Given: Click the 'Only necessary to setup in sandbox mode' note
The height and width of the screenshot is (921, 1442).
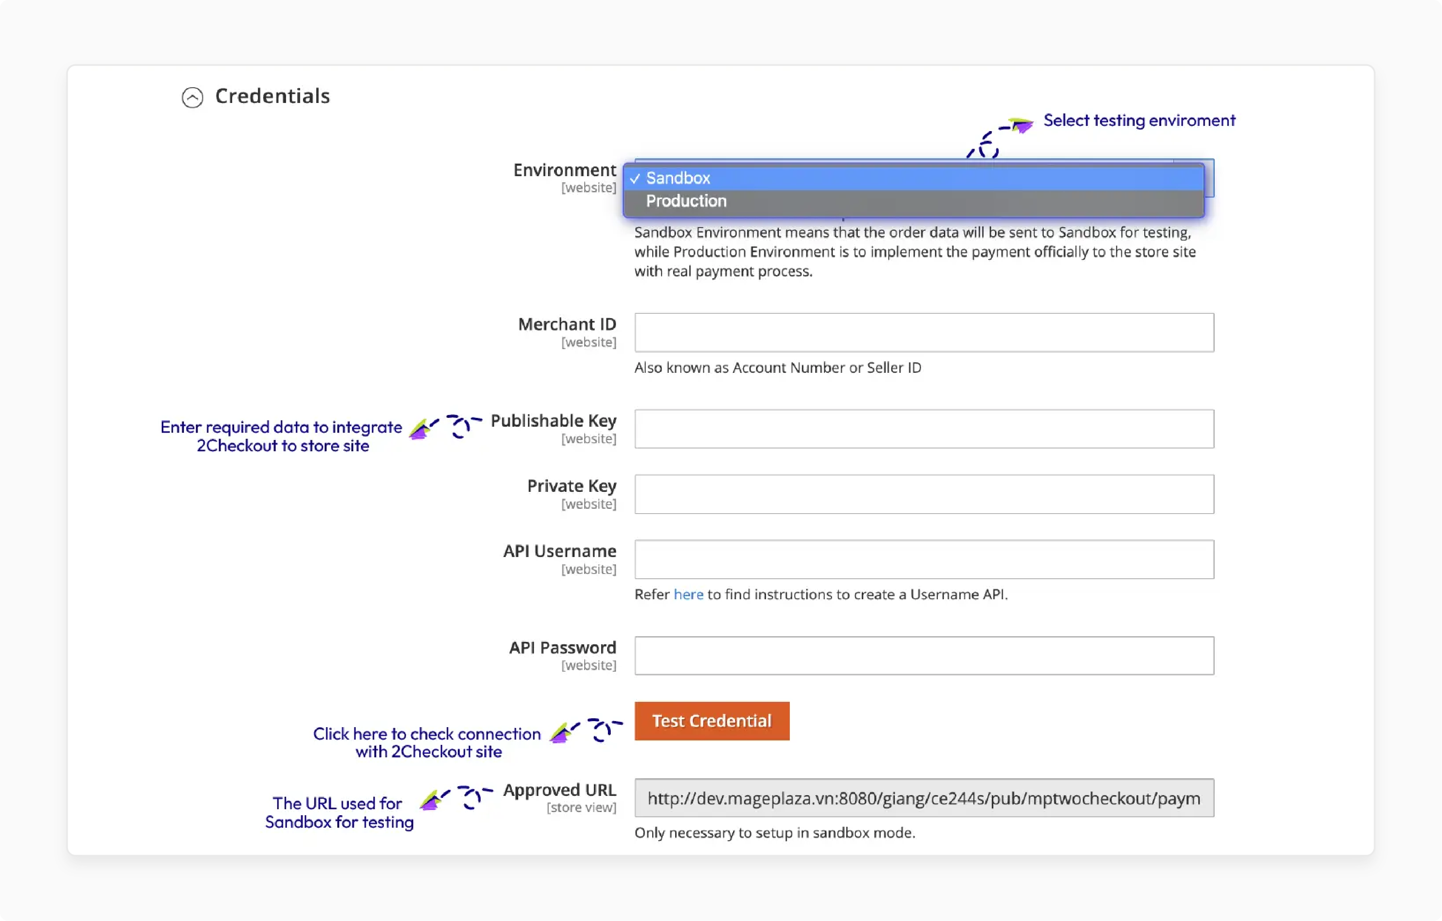Looking at the screenshot, I should 775,833.
